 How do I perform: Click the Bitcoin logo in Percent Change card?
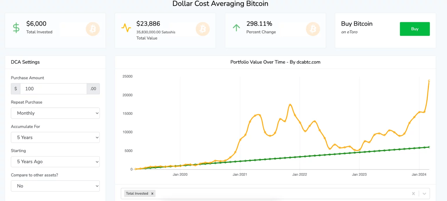[x=313, y=29]
